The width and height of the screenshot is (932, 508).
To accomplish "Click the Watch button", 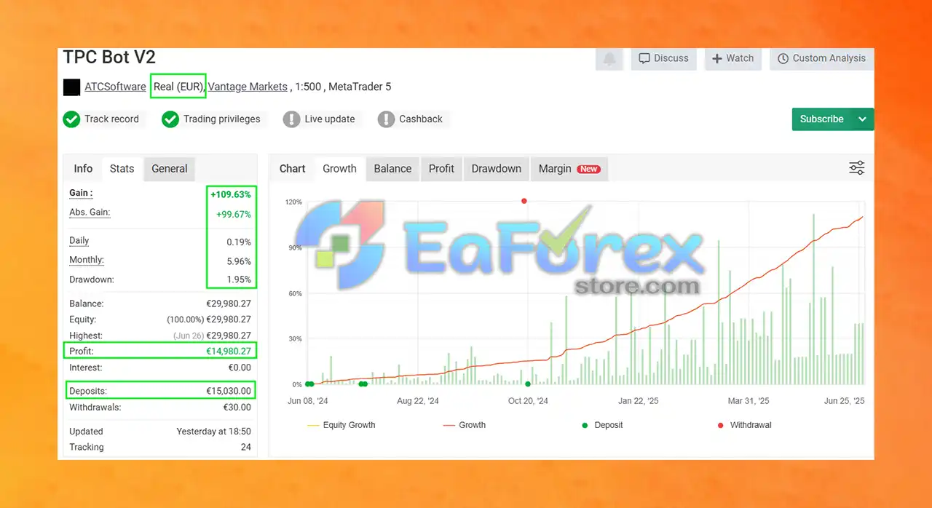I will tap(733, 59).
